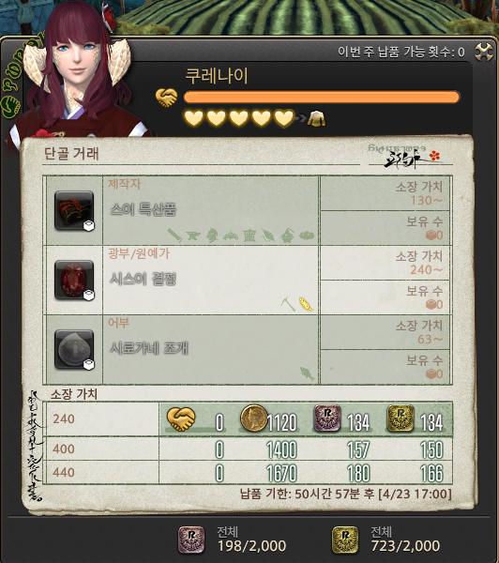Click the highlighted gold botanist leaf icon
Screen dimensions: 499x563
(x=306, y=304)
